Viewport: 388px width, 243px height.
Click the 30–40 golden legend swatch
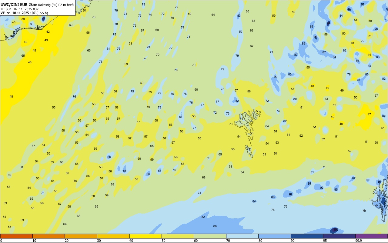tap(113, 236)
